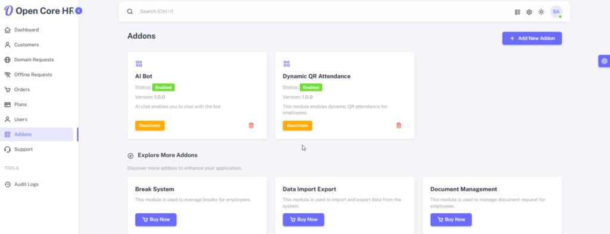The width and height of the screenshot is (610, 234).
Task: Click Add New Addon button
Action: point(532,39)
